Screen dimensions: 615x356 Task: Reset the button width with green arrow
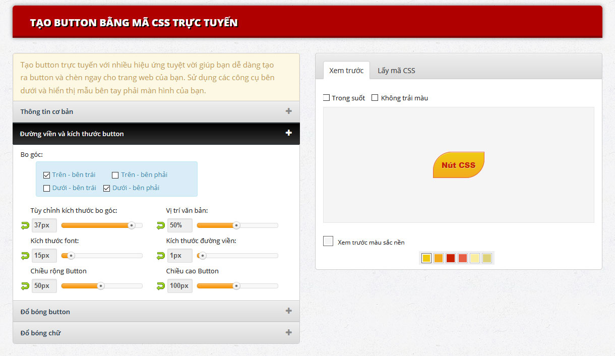tap(25, 286)
